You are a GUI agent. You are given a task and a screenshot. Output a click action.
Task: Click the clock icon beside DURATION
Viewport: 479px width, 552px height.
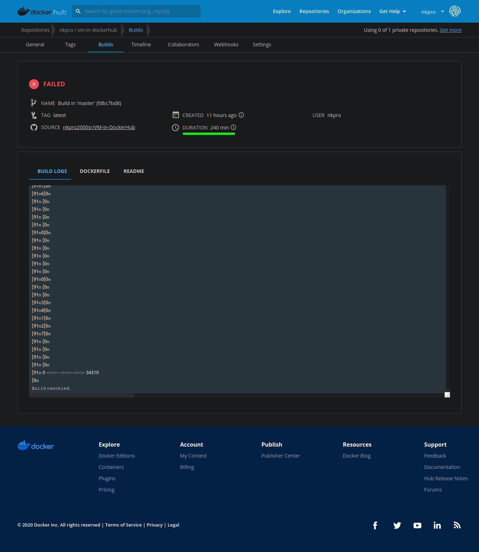pos(175,128)
